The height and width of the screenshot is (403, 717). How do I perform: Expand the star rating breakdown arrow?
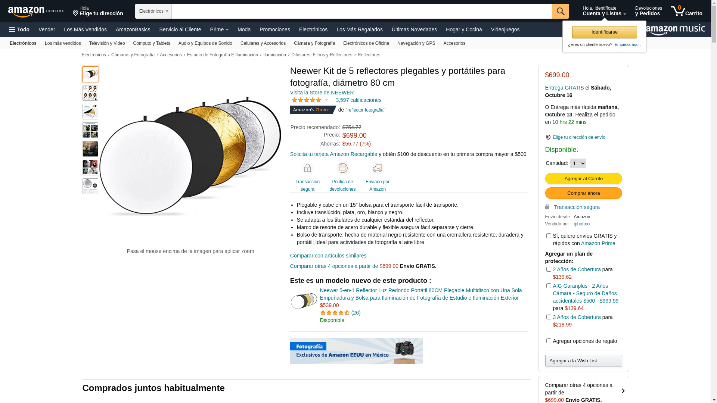click(326, 100)
